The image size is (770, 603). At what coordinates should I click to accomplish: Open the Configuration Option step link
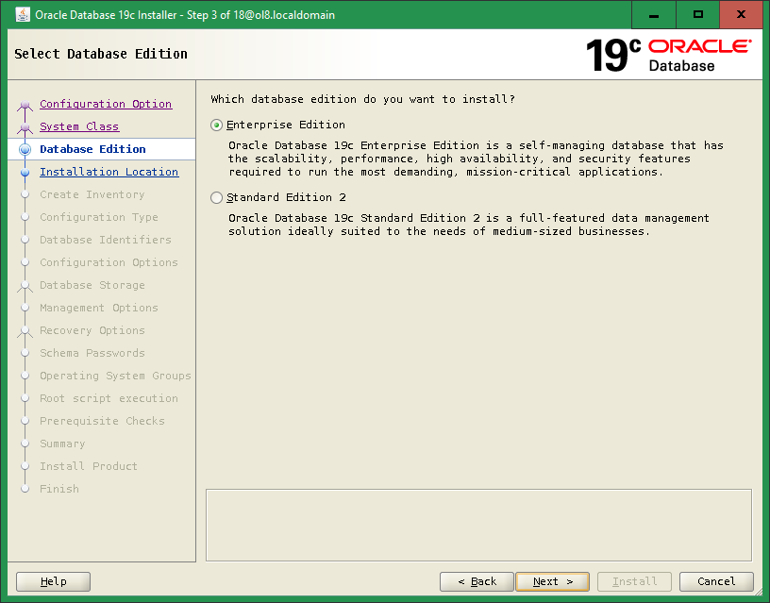[106, 104]
